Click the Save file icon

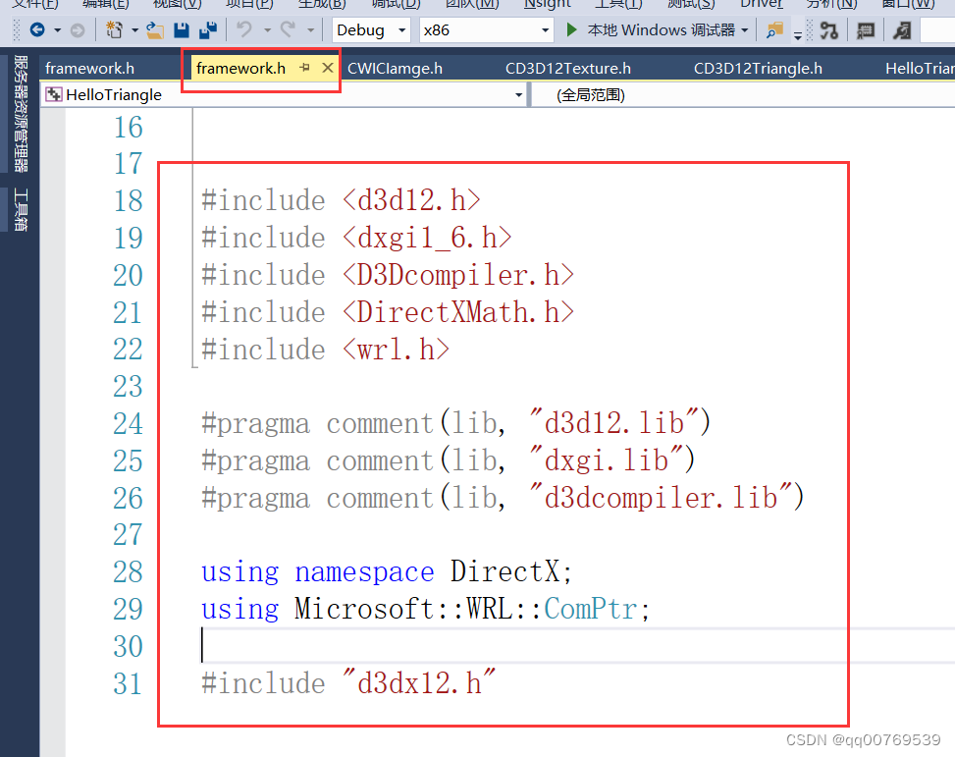click(x=182, y=30)
